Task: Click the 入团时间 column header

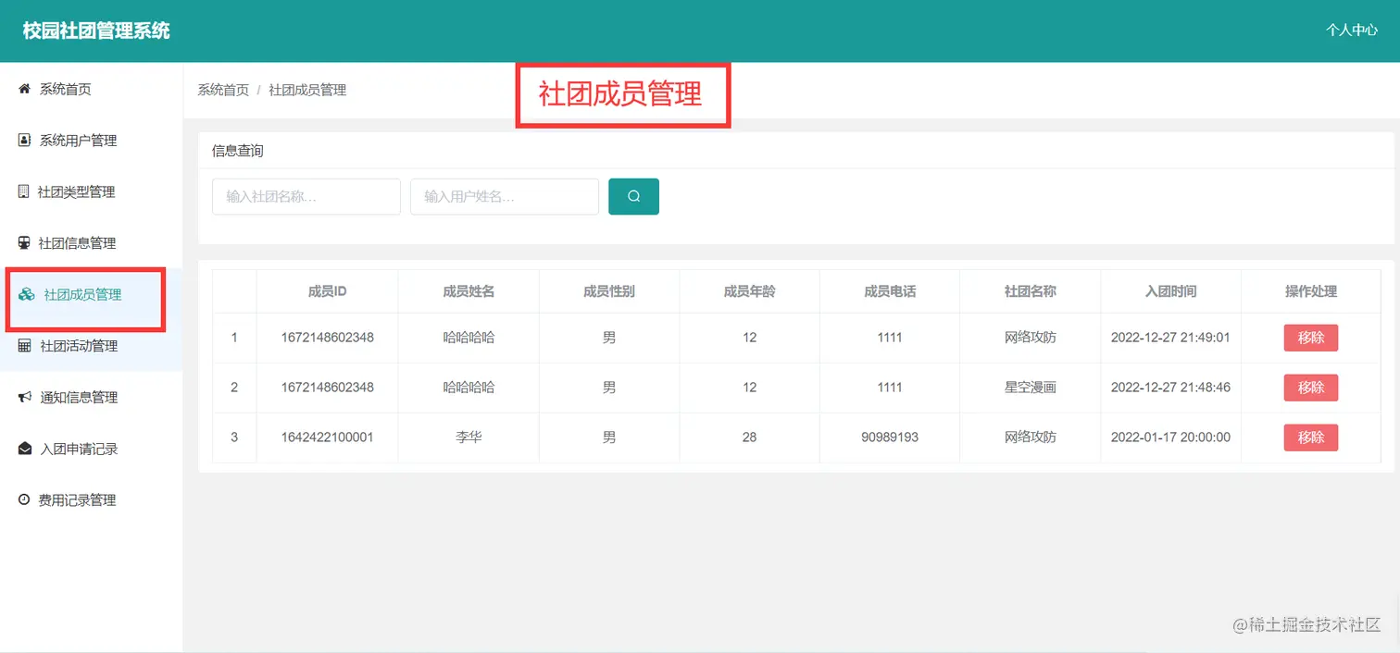Action: point(1171,291)
